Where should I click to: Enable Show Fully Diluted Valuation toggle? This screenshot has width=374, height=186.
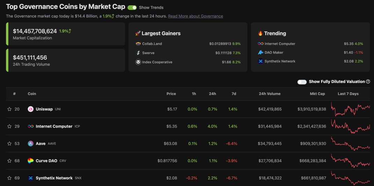[302, 82]
